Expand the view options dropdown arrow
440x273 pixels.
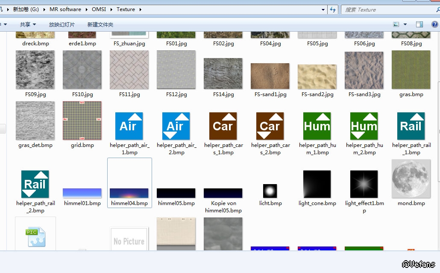point(405,25)
